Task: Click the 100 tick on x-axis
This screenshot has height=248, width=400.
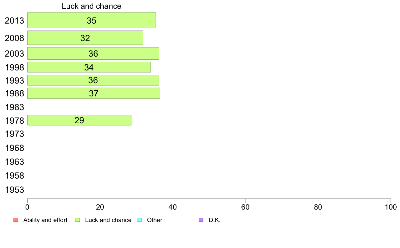Action: pyautogui.click(x=391, y=207)
